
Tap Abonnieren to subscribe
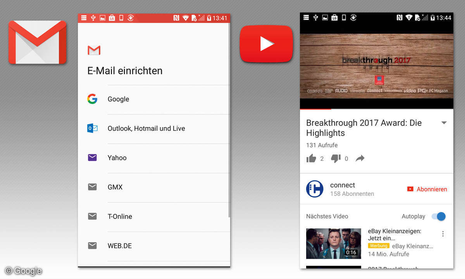click(x=427, y=189)
